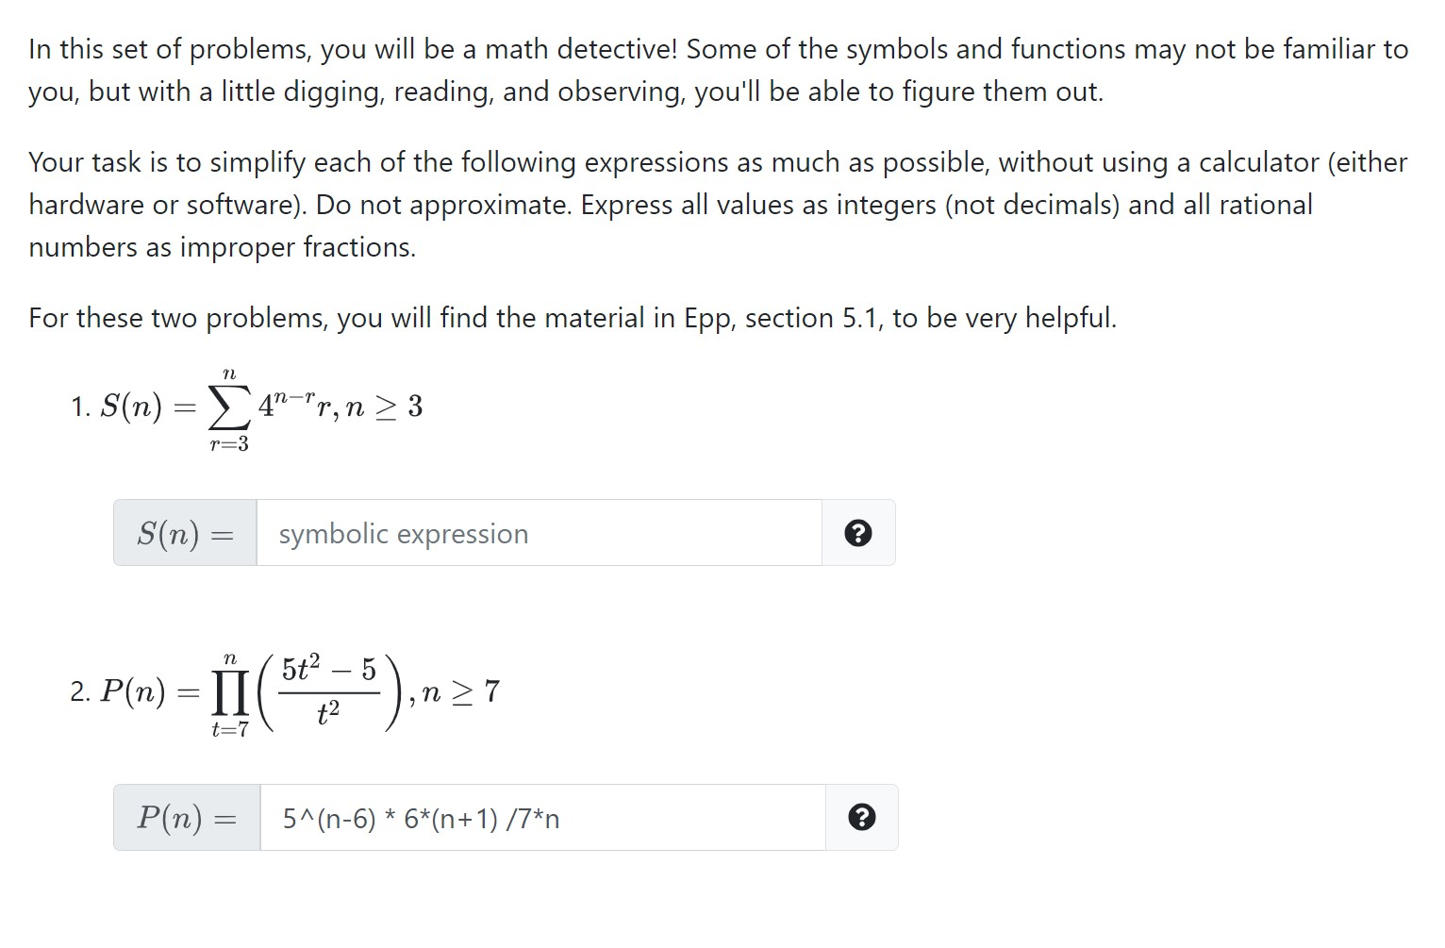Click the empty S(n) answer box
1445x948 pixels.
click(x=538, y=533)
